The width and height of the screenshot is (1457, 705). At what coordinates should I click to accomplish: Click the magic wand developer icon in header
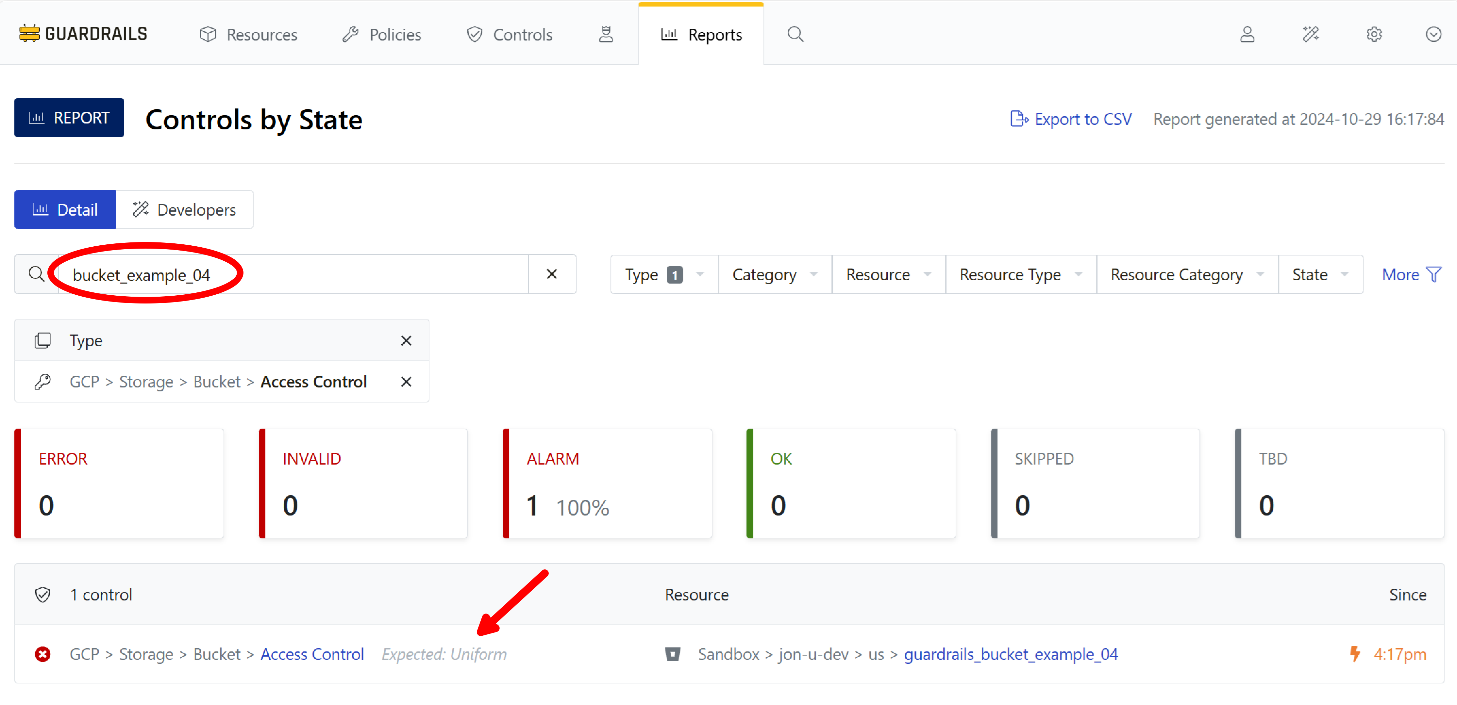tap(1311, 35)
